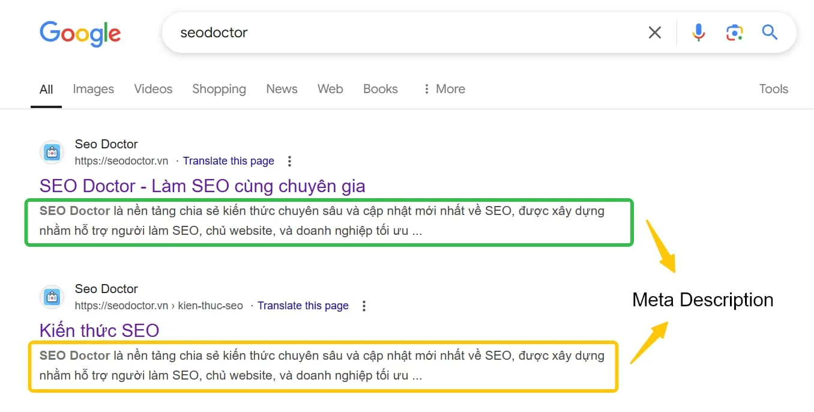This screenshot has width=814, height=412.
Task: Start voice search with the microphone icon
Action: point(698,32)
